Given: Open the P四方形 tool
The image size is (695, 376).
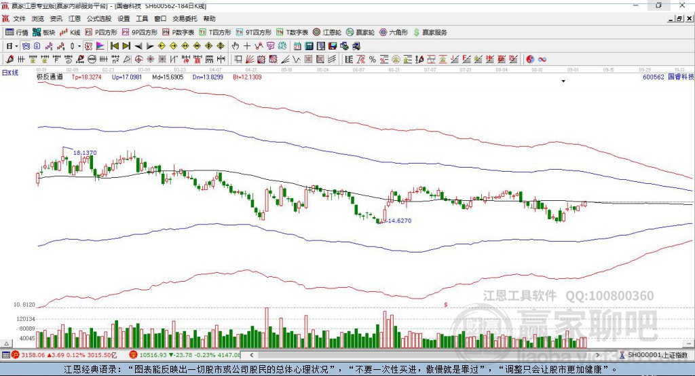Looking at the screenshot, I should click(x=100, y=33).
